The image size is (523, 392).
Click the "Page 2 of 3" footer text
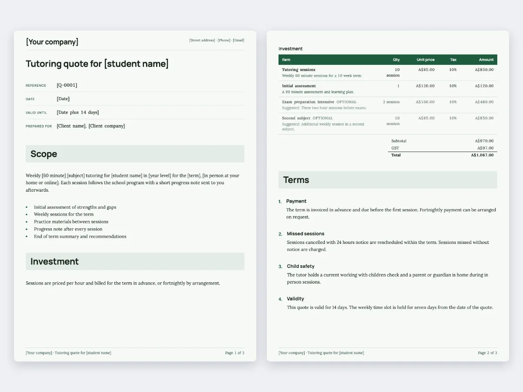pos(487,353)
